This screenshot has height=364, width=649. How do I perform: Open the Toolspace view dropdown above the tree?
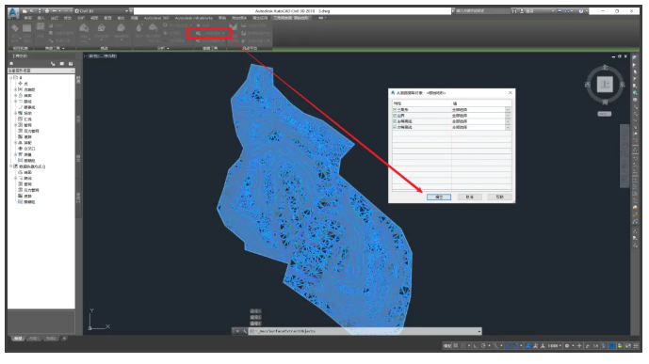point(41,71)
